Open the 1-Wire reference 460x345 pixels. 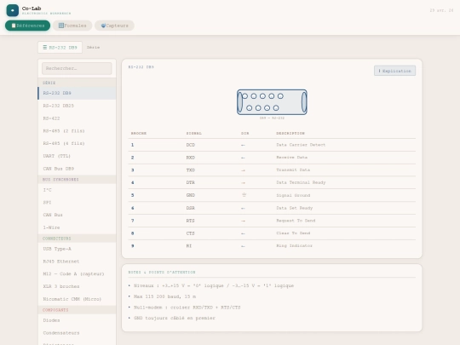coord(77,227)
